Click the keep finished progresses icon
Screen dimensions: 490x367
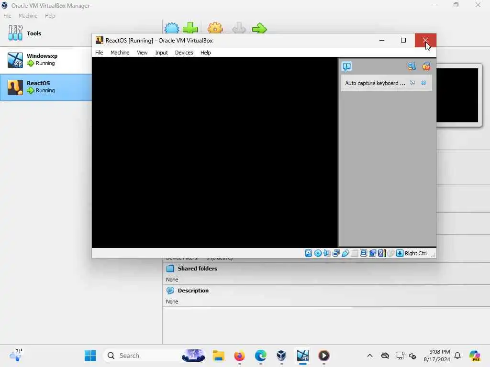412,66
